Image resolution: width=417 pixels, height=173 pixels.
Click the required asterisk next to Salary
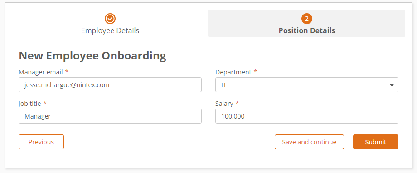pyautogui.click(x=237, y=103)
